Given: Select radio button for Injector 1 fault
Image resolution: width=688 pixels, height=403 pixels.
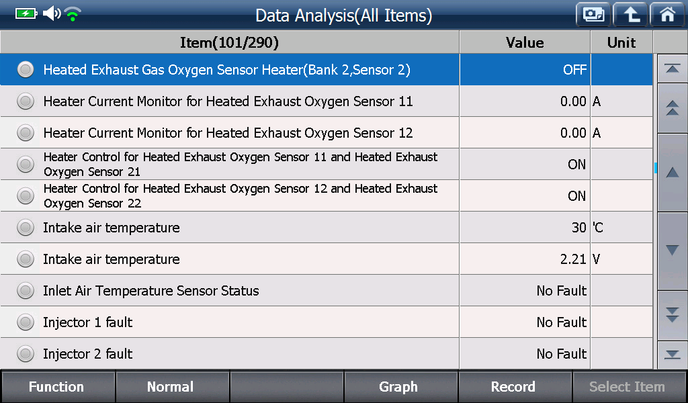Looking at the screenshot, I should pyautogui.click(x=26, y=322).
